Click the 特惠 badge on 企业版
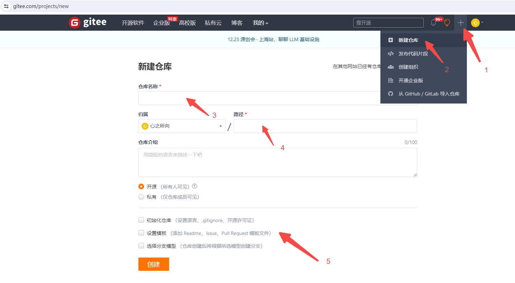Image resolution: width=515 pixels, height=283 pixels. pos(173,19)
